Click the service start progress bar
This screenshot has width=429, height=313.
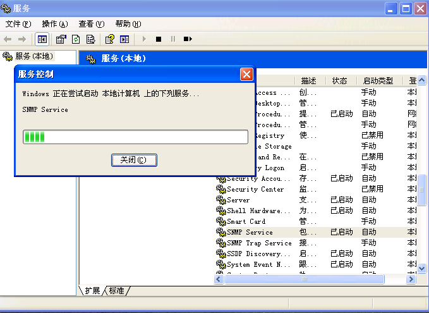[135, 137]
